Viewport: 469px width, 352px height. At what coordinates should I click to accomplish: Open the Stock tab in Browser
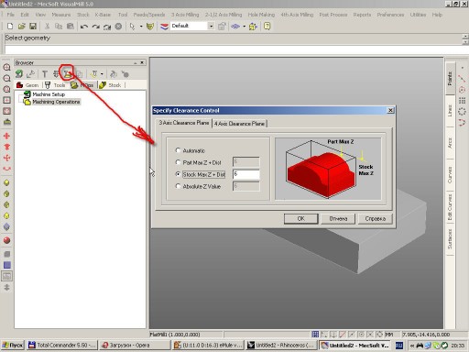(111, 85)
